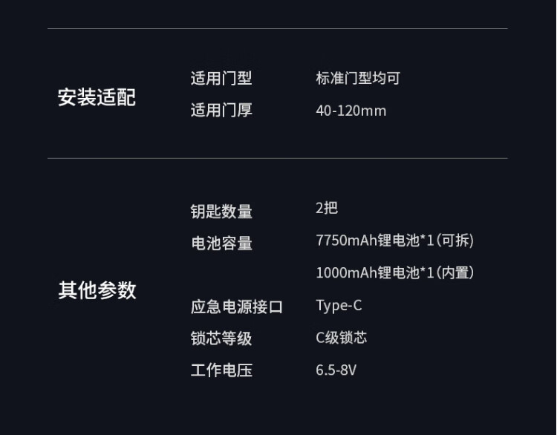
Task: Click the 其他参数 section heading
Action: [x=97, y=290]
